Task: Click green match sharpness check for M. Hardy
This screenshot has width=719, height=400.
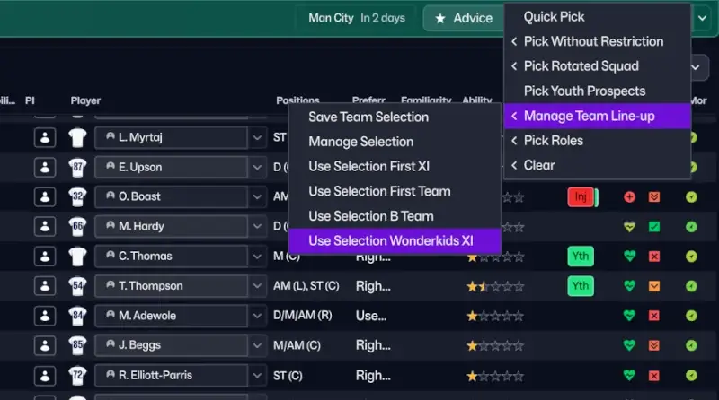Action: (654, 227)
